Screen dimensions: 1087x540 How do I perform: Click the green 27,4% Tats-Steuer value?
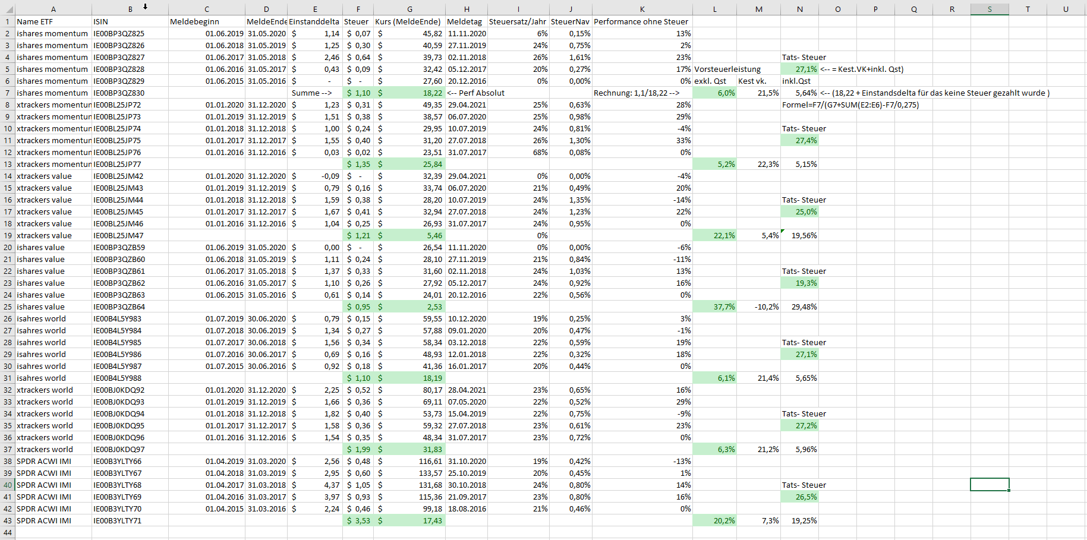(x=799, y=140)
